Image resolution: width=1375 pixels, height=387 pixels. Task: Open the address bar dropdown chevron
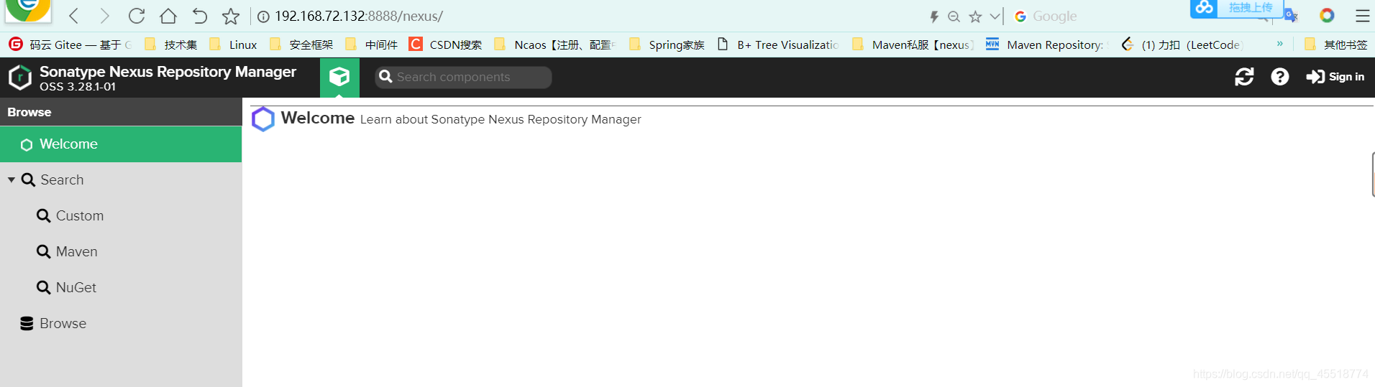tap(995, 17)
